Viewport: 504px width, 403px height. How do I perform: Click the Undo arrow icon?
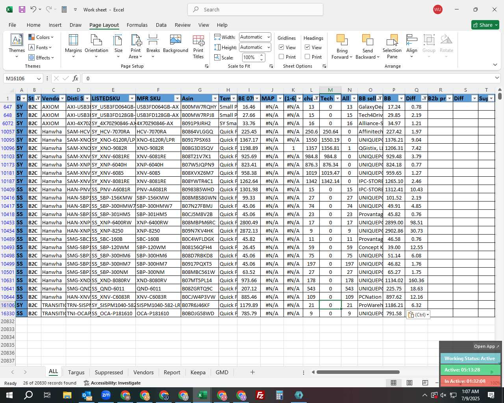(33, 9)
